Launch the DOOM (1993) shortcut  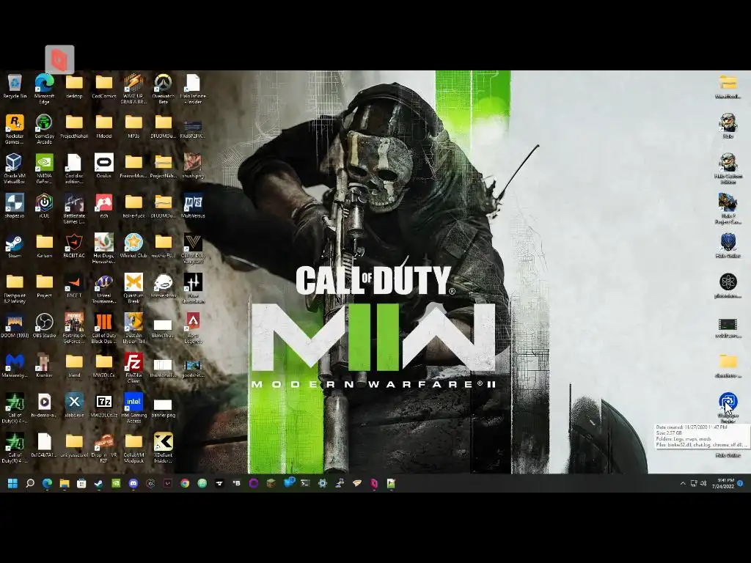15,325
